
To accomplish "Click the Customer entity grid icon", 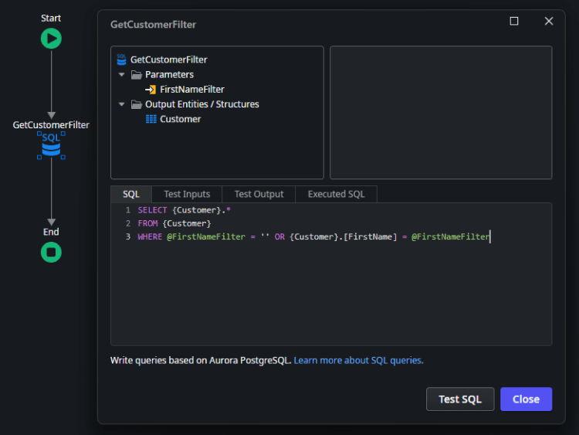I will coord(151,119).
